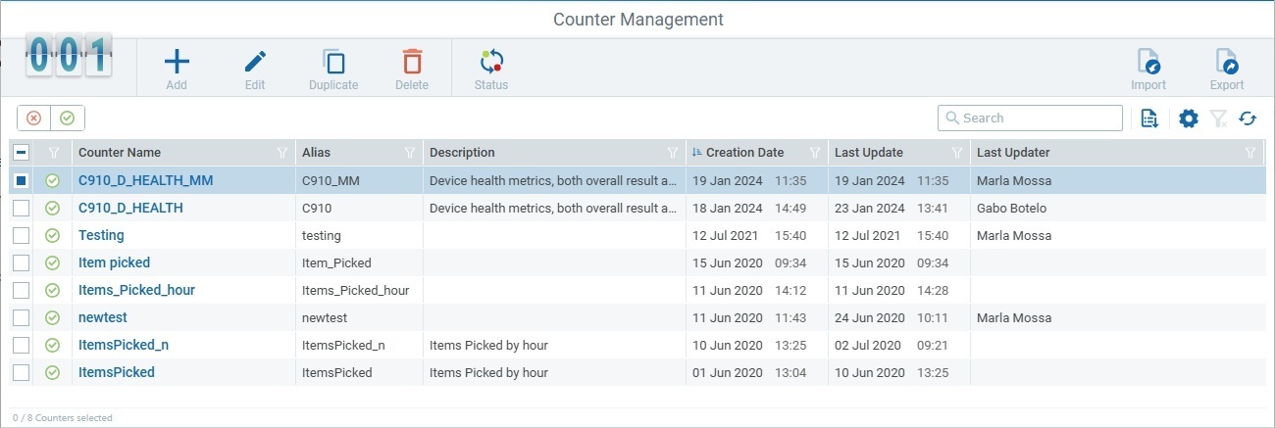
Task: Click the Add counter toolbar icon
Action: coord(177,62)
